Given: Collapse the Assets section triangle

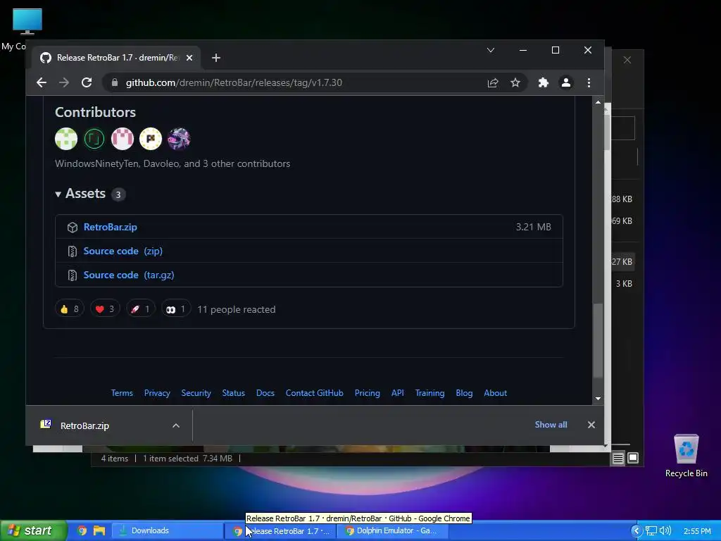Looking at the screenshot, I should tap(58, 194).
